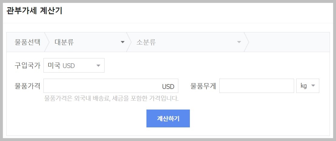Click the arrow icon beside kg

pos(313,86)
